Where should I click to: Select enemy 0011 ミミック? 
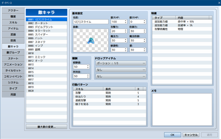[47, 57]
